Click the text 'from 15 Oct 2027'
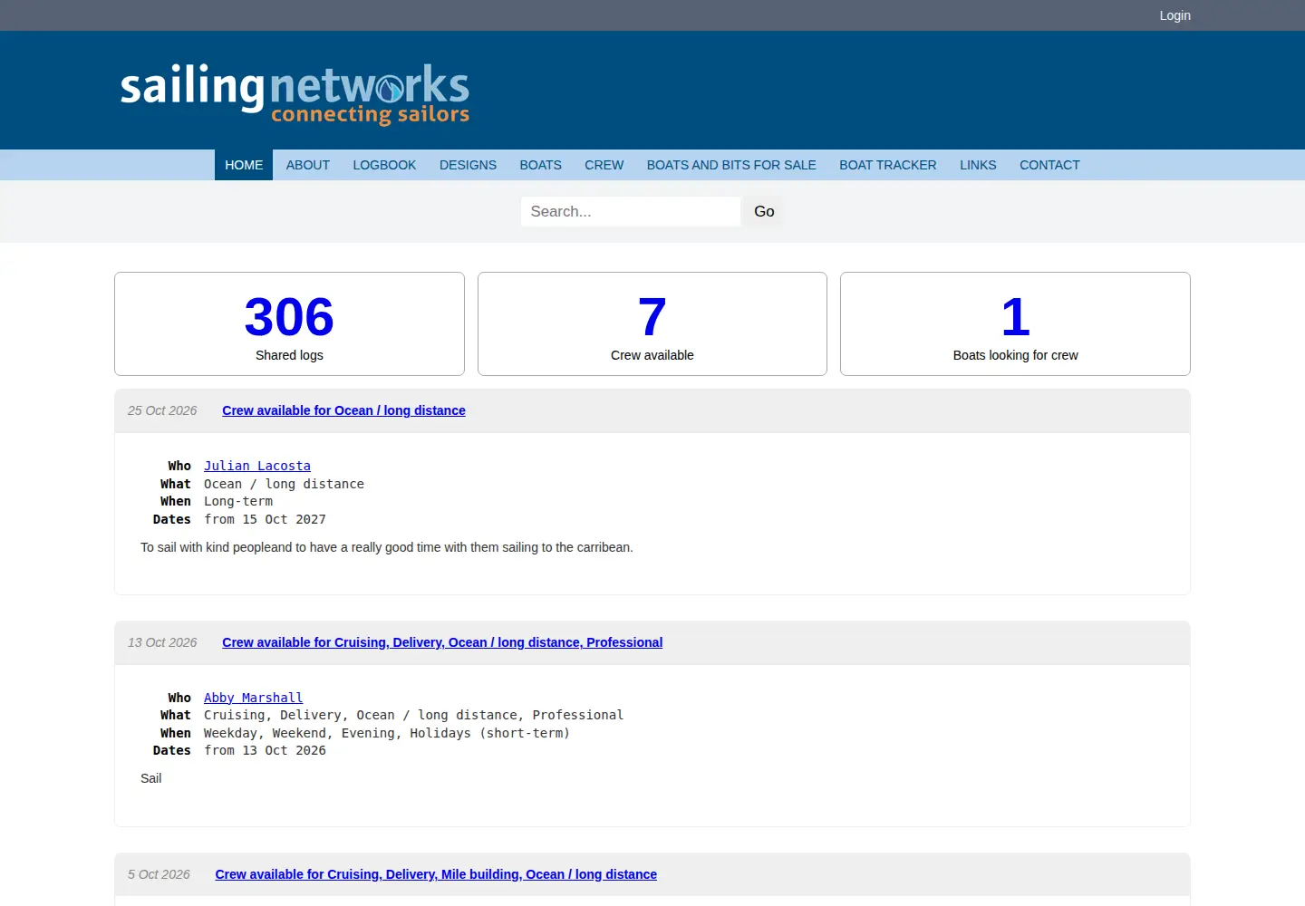This screenshot has height=906, width=1305. pyautogui.click(x=265, y=519)
